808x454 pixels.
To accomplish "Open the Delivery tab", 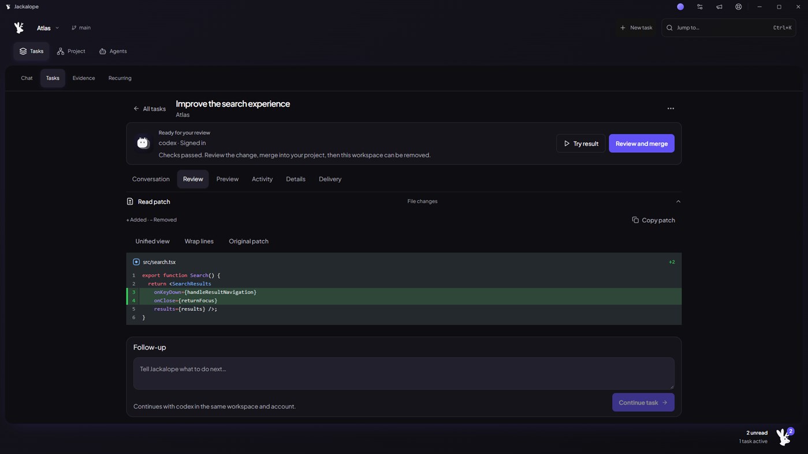I will click(330, 179).
